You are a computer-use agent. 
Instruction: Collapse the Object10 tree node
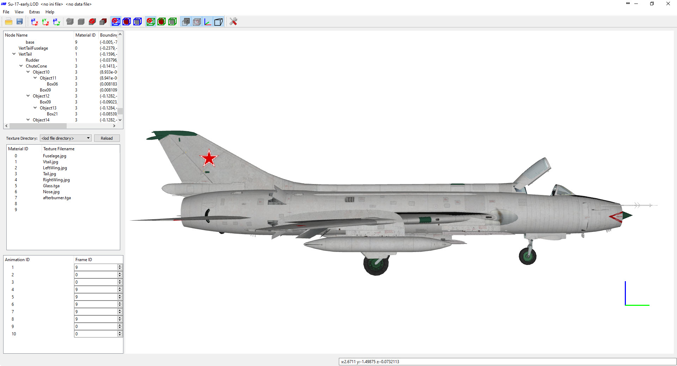tap(28, 72)
